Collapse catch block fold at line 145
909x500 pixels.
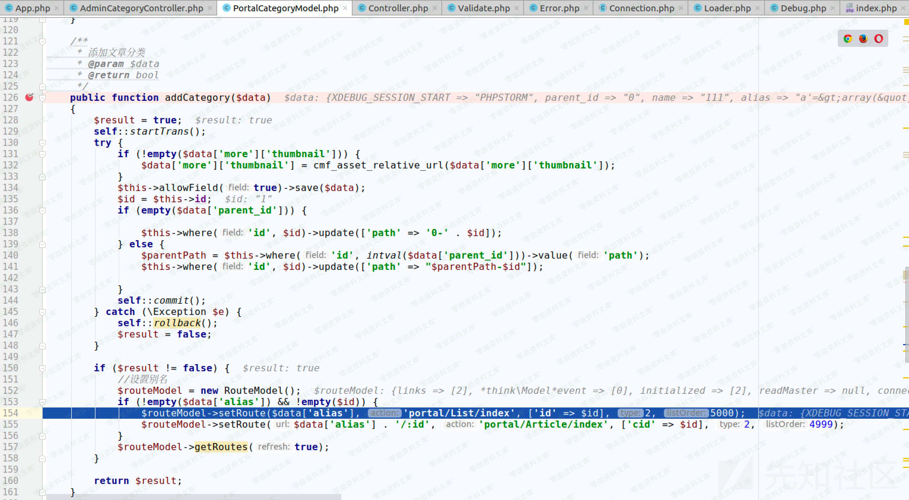[x=42, y=312]
